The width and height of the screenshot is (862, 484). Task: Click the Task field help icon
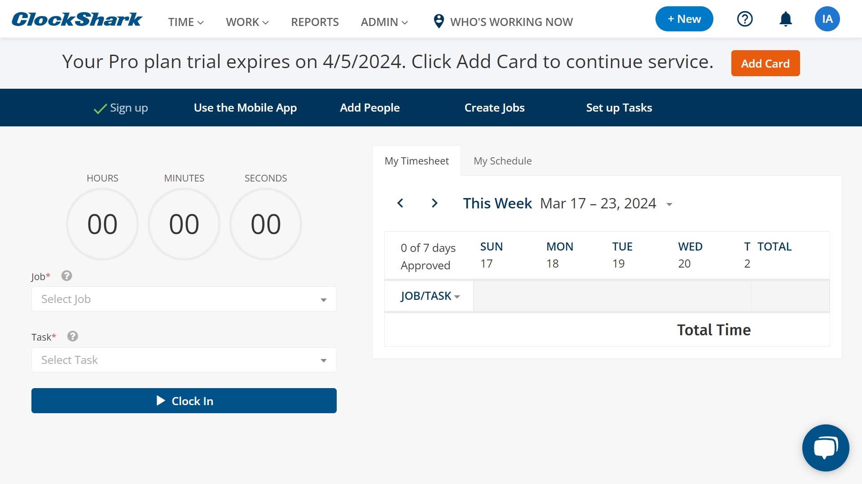click(x=73, y=337)
